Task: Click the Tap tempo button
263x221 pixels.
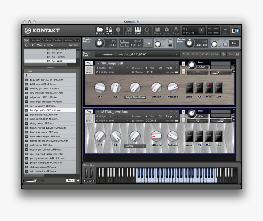Action: (x=148, y=43)
